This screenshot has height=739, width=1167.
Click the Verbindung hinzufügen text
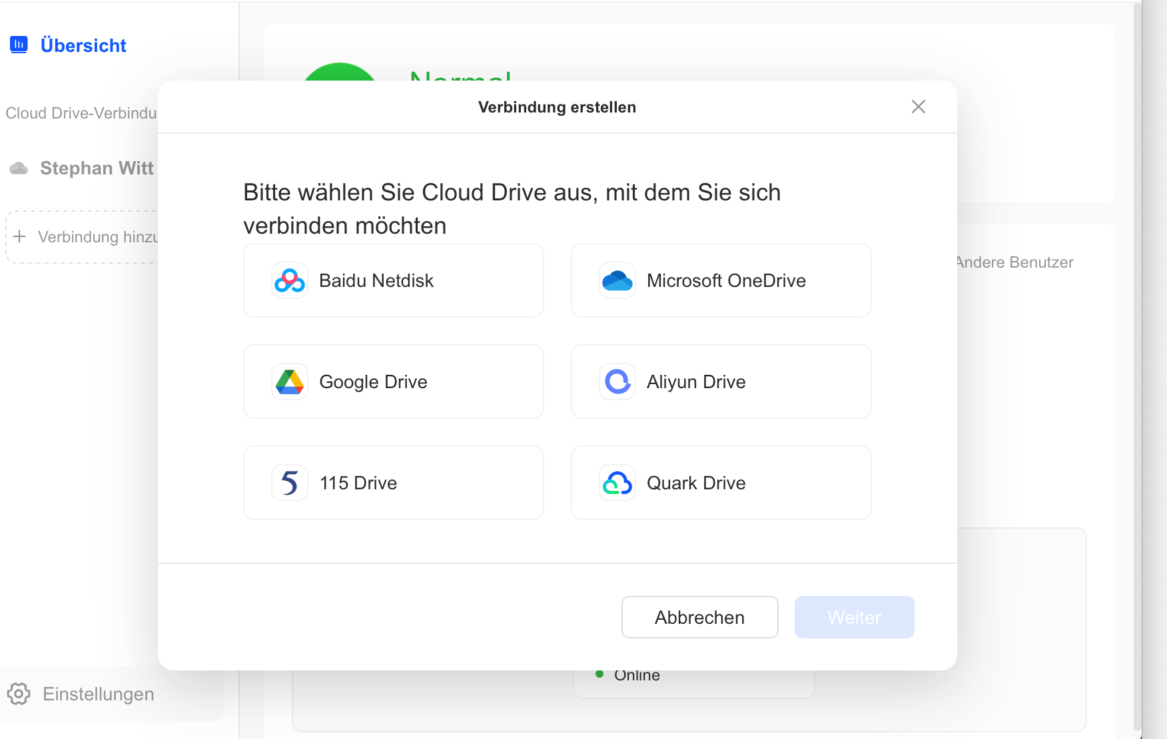97,237
